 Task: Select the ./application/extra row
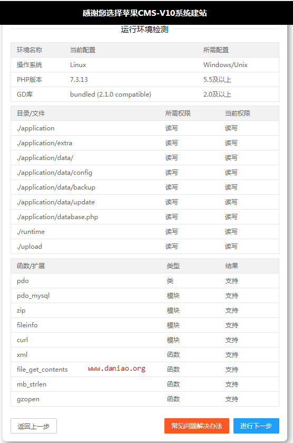tap(145, 143)
